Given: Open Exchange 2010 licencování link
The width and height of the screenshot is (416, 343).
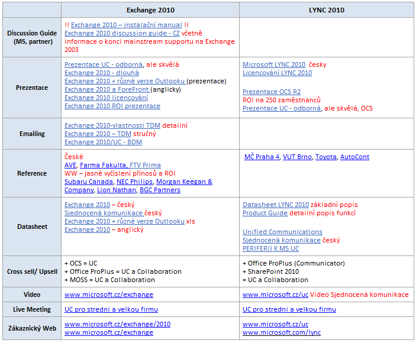Looking at the screenshot, I should tap(106, 98).
